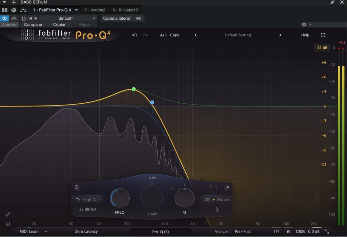Open the 12 dB/oct slope menu
Viewport: 347px width, 237px height.
pyautogui.click(x=88, y=209)
